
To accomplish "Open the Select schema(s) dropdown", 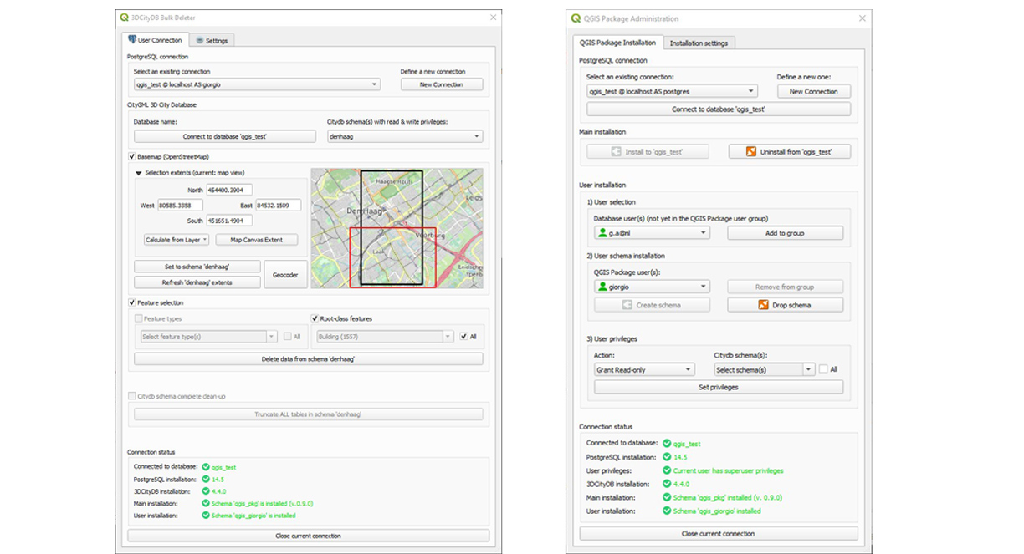I will coord(765,369).
